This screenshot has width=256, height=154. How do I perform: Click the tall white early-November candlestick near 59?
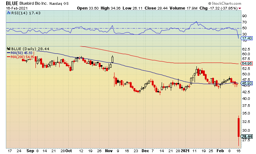click(x=112, y=60)
